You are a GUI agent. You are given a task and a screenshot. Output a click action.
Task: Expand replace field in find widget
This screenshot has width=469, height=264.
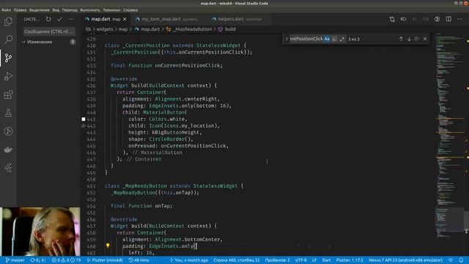287,39
